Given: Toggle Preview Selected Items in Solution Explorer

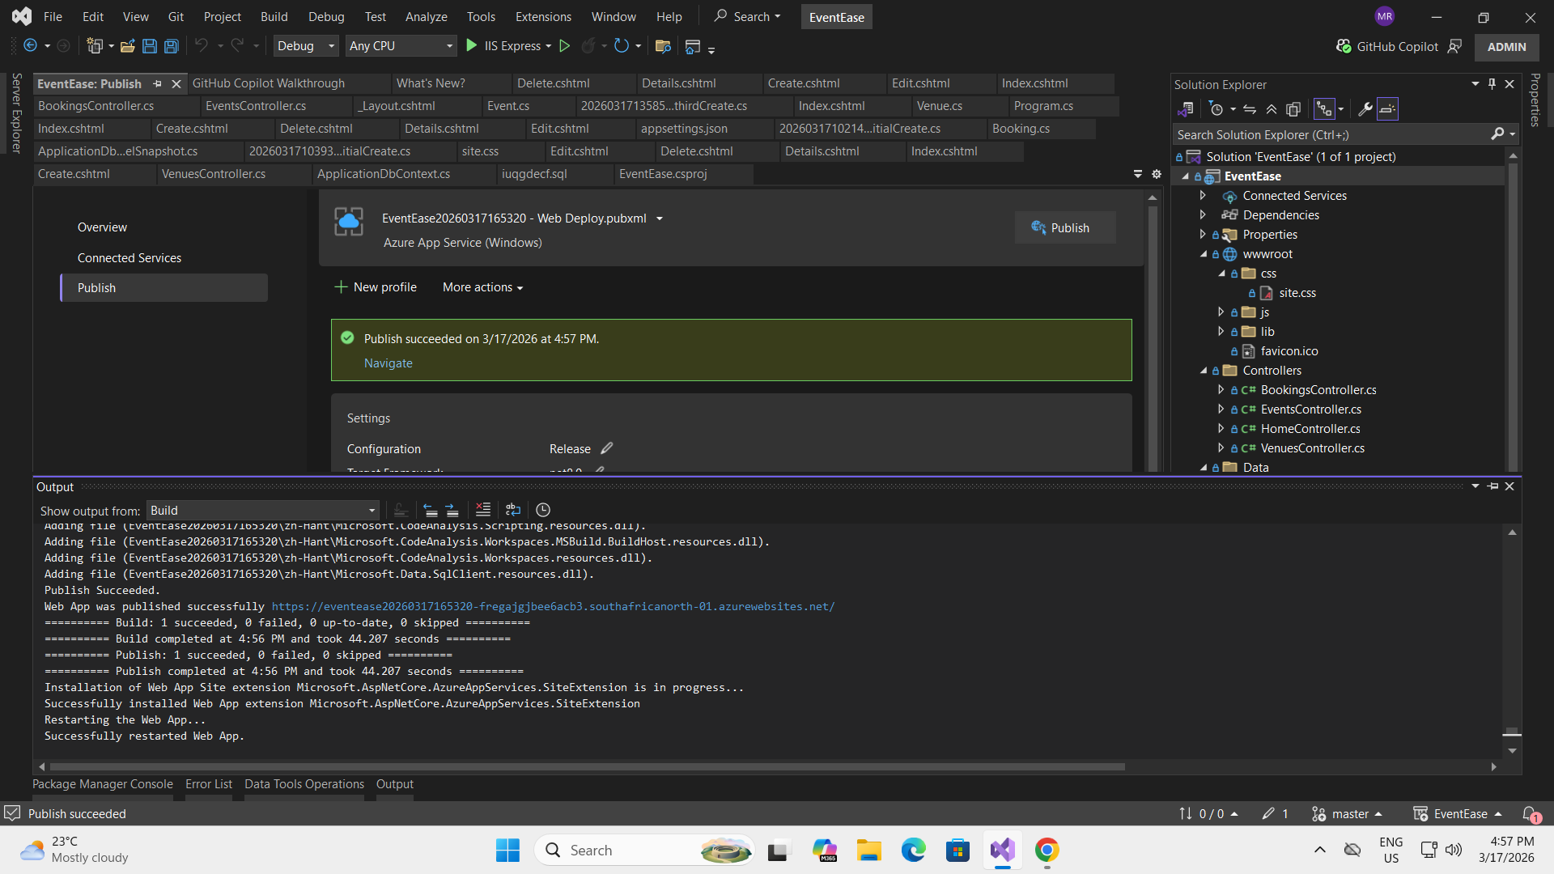Looking at the screenshot, I should pos(1387,109).
